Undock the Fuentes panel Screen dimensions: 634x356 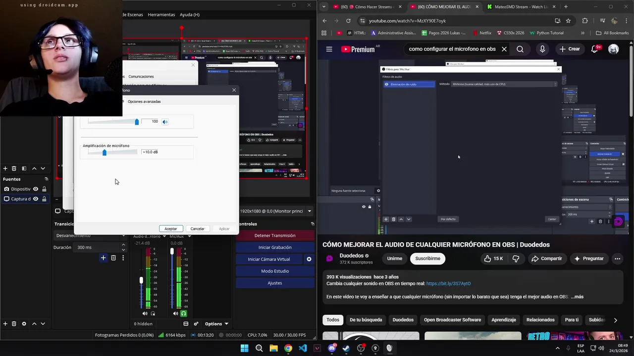click(x=46, y=179)
